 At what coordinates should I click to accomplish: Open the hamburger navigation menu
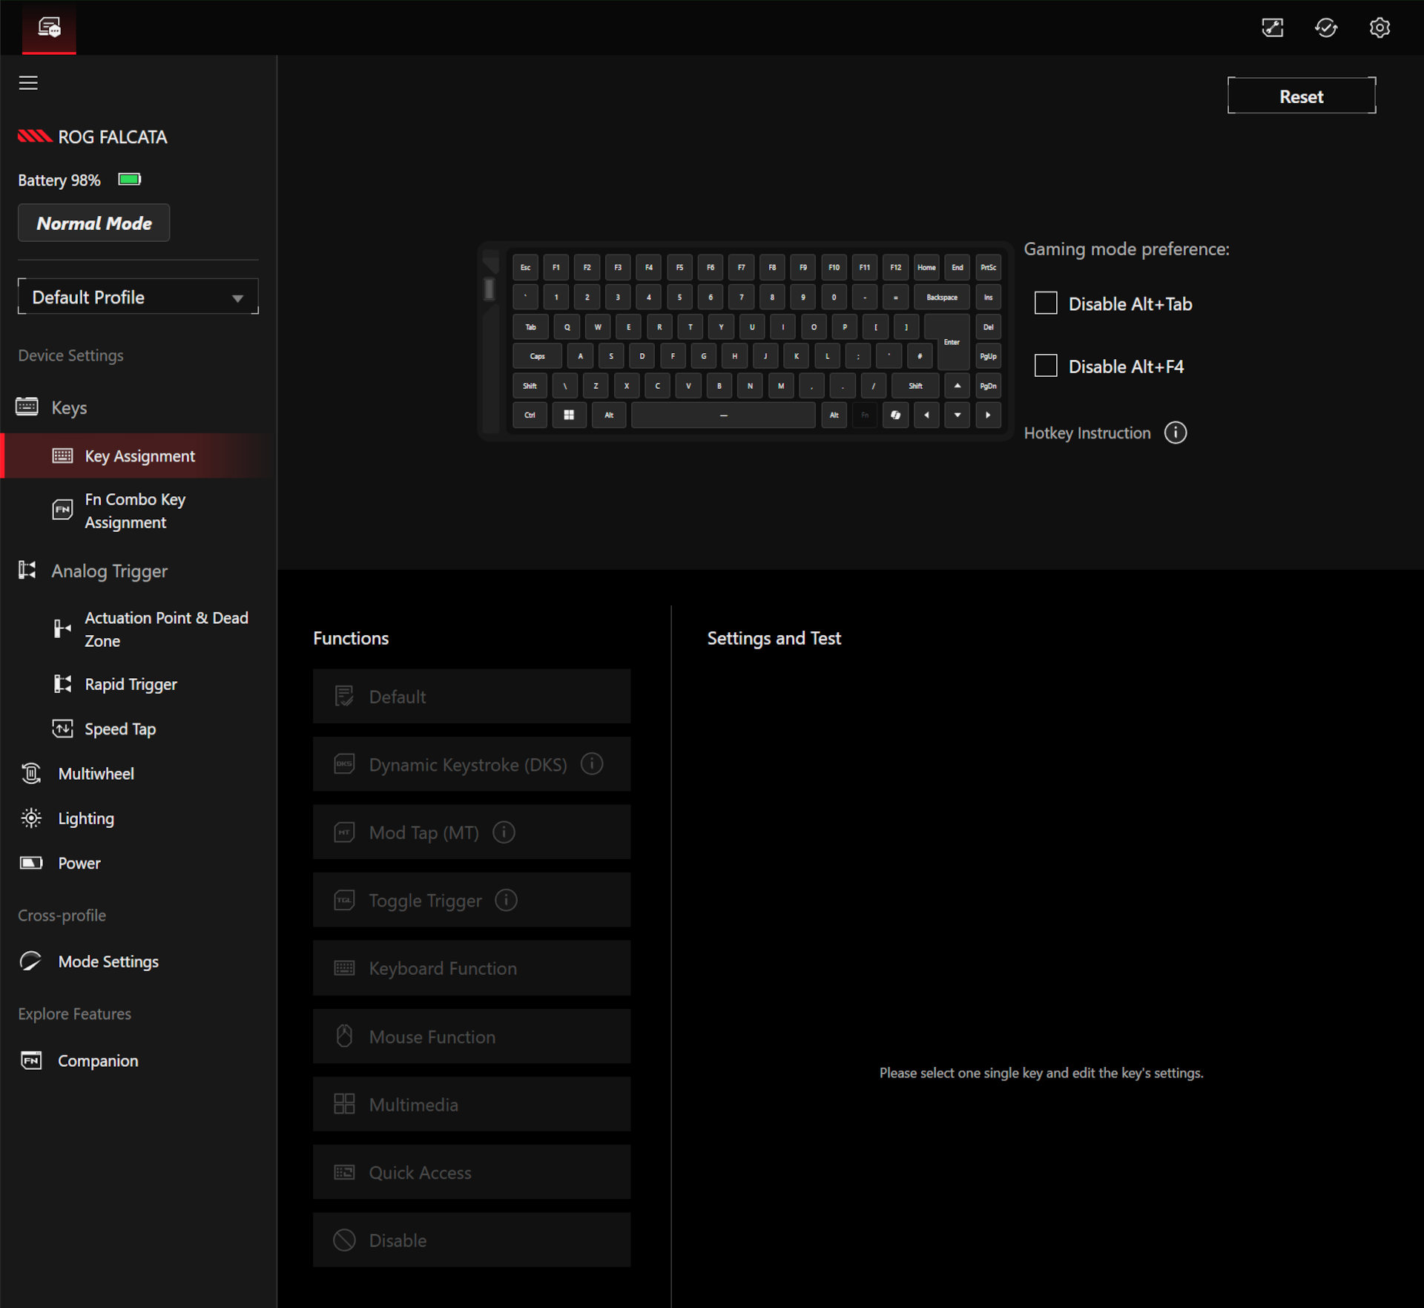tap(28, 82)
